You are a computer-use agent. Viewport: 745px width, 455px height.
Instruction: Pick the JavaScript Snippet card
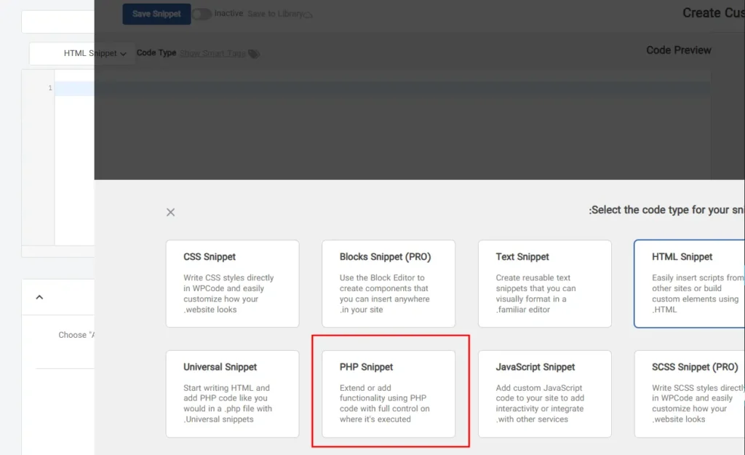[x=544, y=394]
